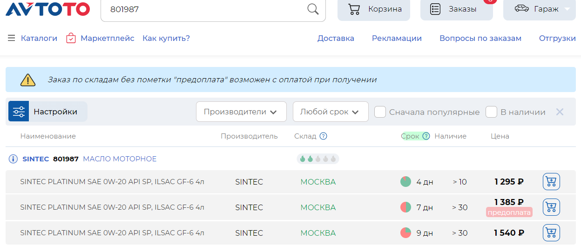
Task: Click the Наличие column header
Action: point(450,136)
